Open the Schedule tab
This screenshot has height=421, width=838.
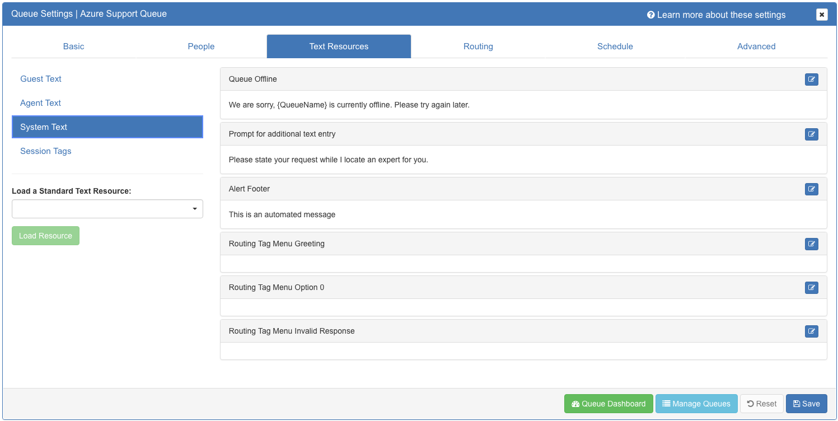pos(615,46)
